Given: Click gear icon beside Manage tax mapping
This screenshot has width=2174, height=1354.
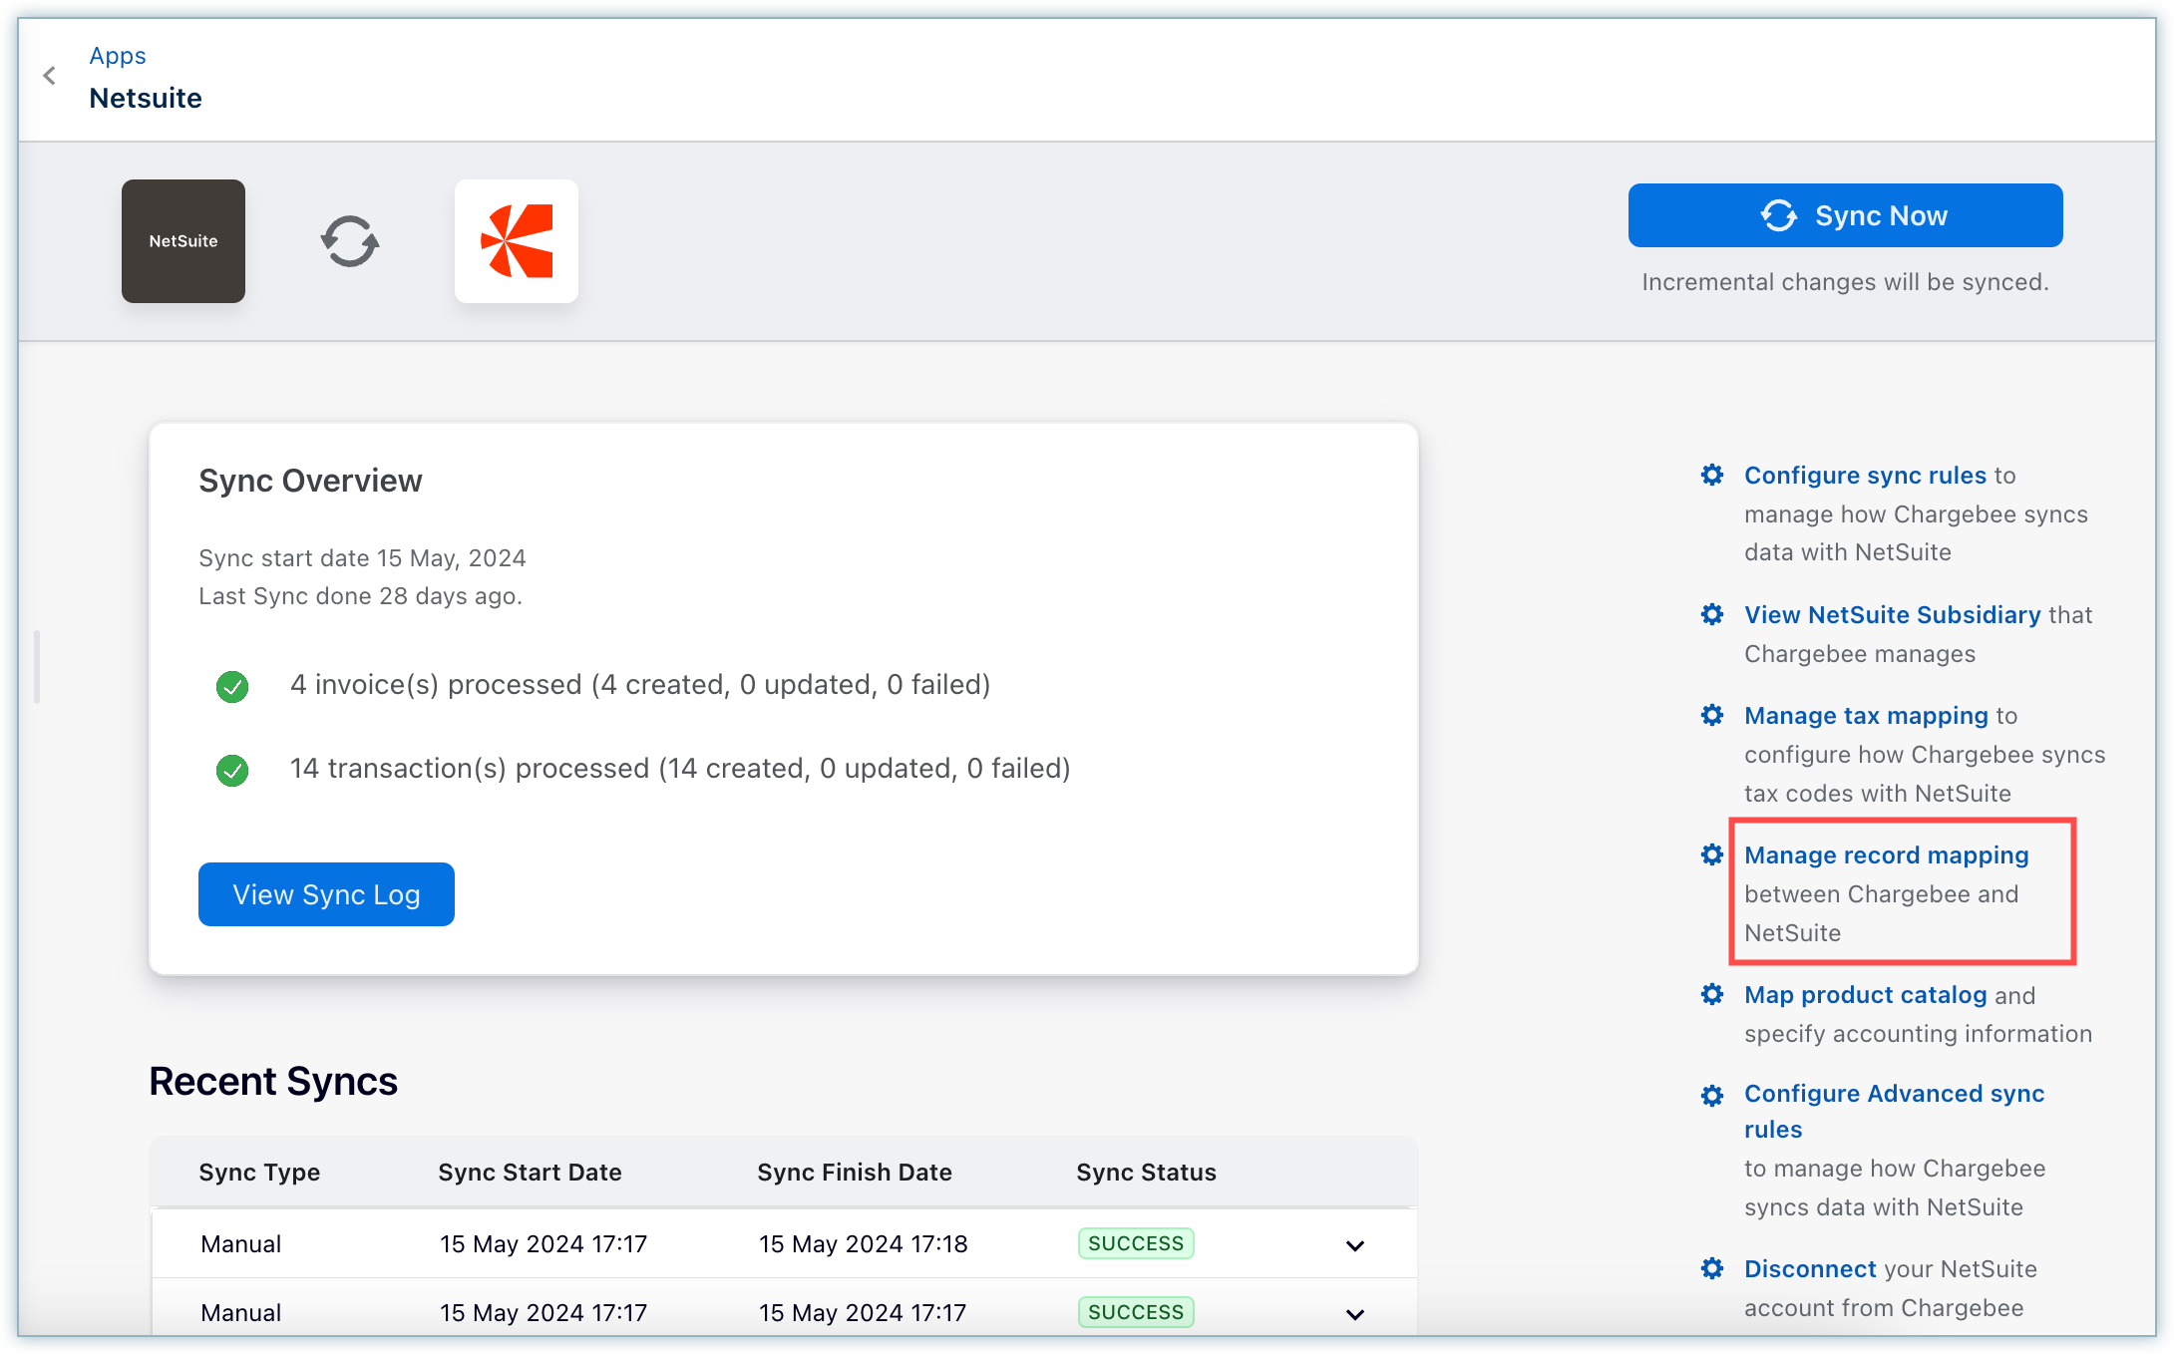Looking at the screenshot, I should pyautogui.click(x=1712, y=715).
